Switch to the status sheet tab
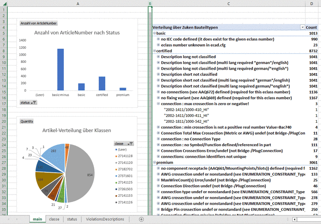321x224 pixels. point(72,219)
